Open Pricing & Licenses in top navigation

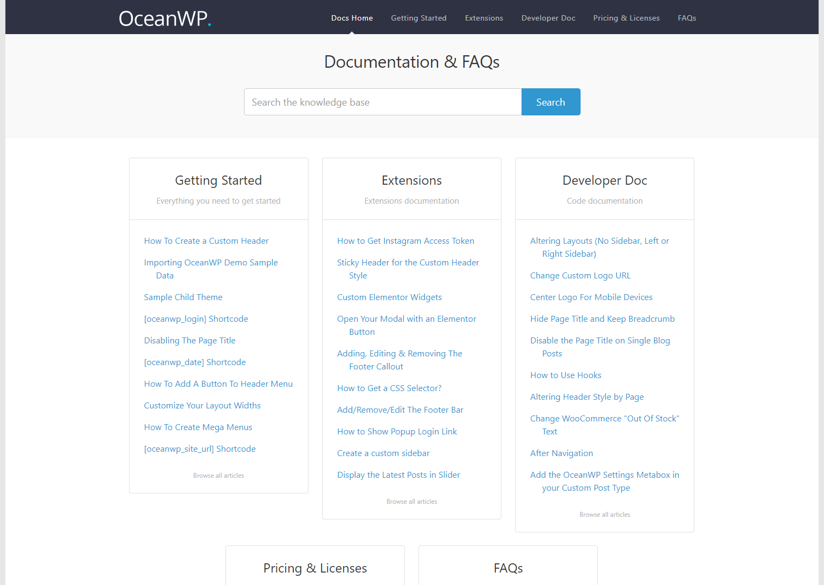tap(626, 18)
